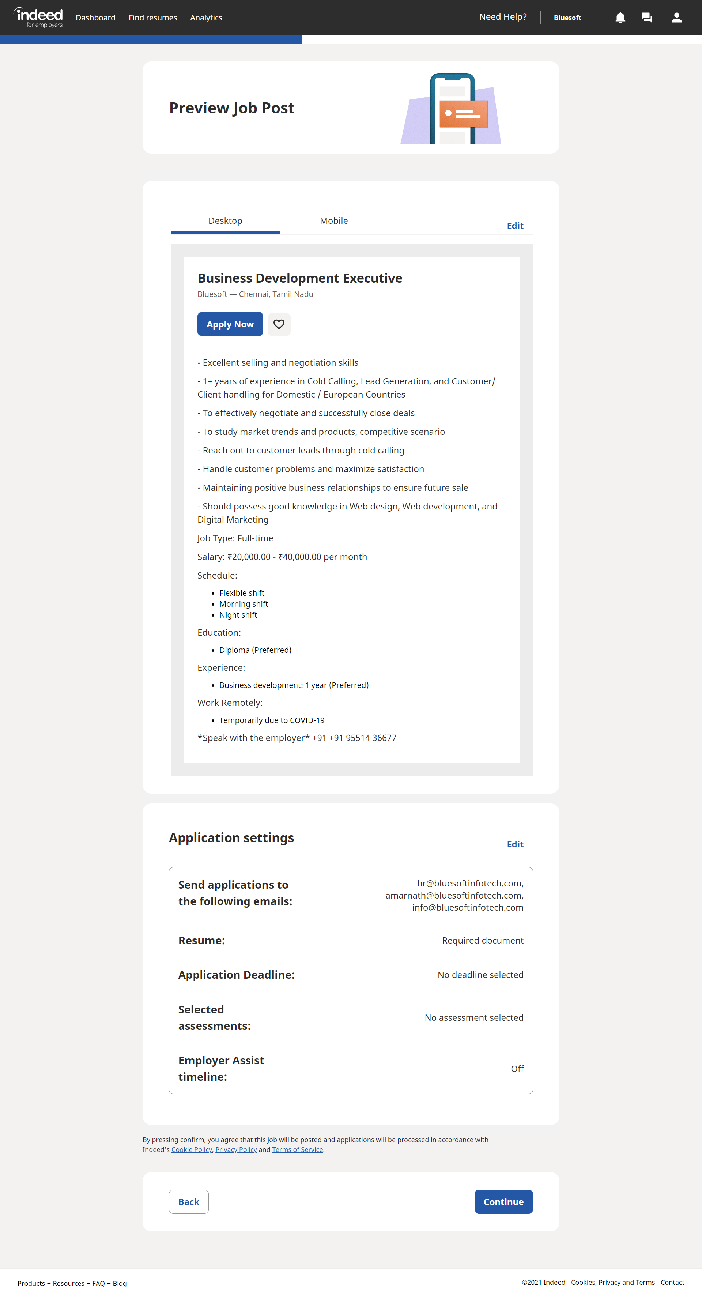Go to Dashboard in the top navigation
Image resolution: width=702 pixels, height=1295 pixels.
[x=95, y=18]
